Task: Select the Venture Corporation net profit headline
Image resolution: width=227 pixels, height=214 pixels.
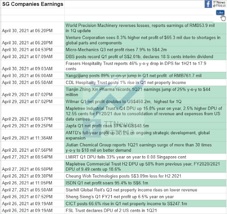Action: coord(145,40)
